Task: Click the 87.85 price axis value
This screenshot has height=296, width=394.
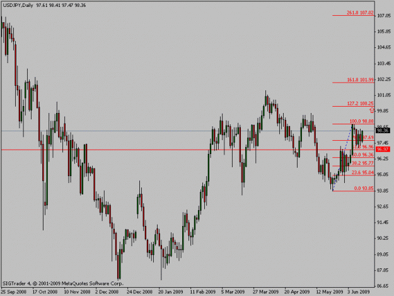Action: click(384, 270)
